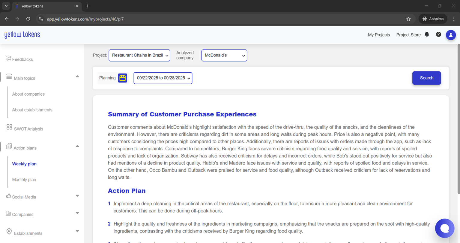Open the notifications bell icon
The image size is (460, 243).
pyautogui.click(x=427, y=35)
